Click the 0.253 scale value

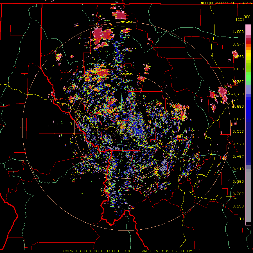pyautogui.click(x=238, y=206)
